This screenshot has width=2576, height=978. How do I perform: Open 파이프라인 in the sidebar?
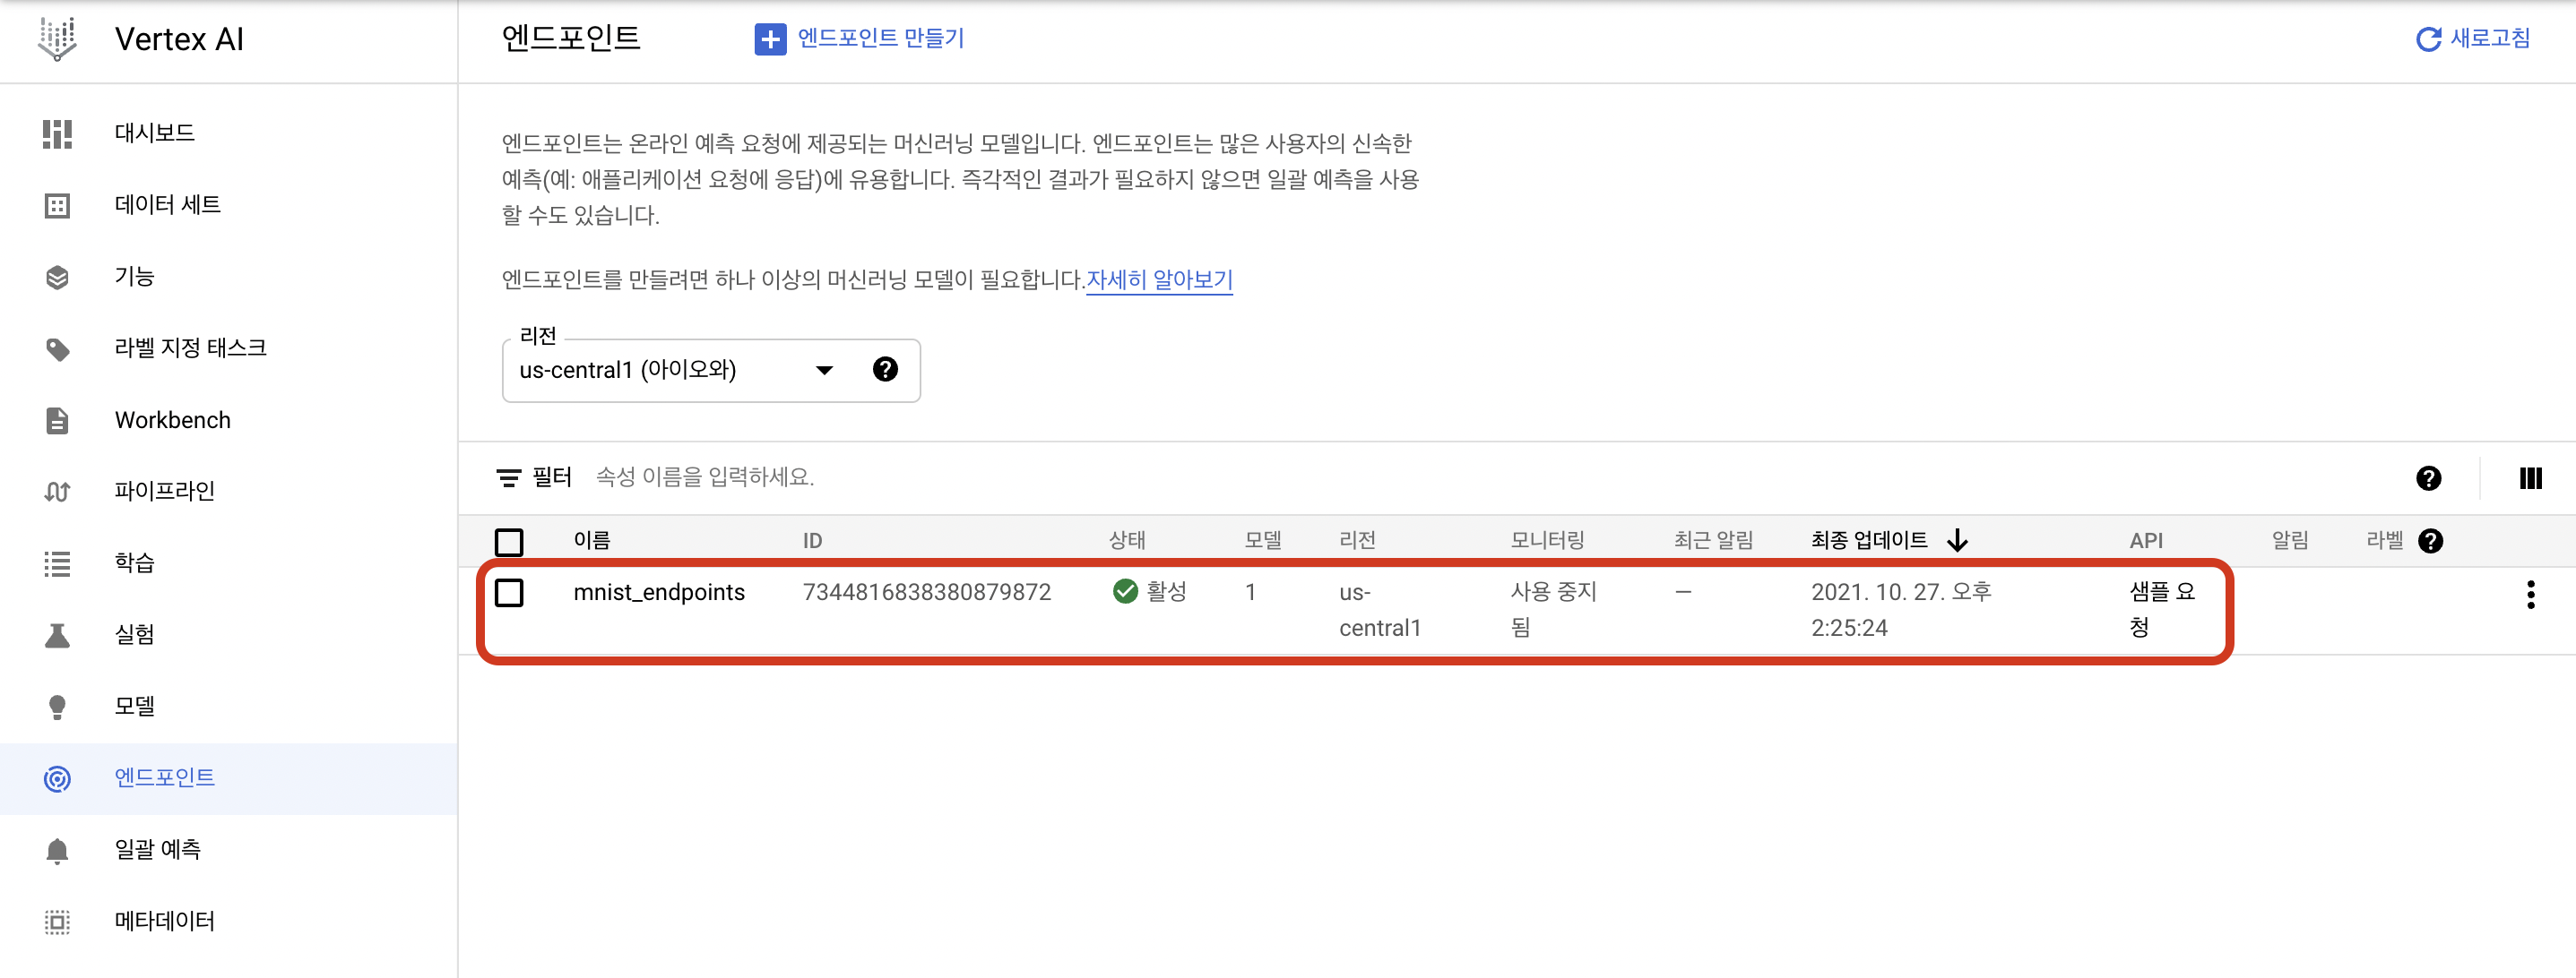click(x=164, y=491)
